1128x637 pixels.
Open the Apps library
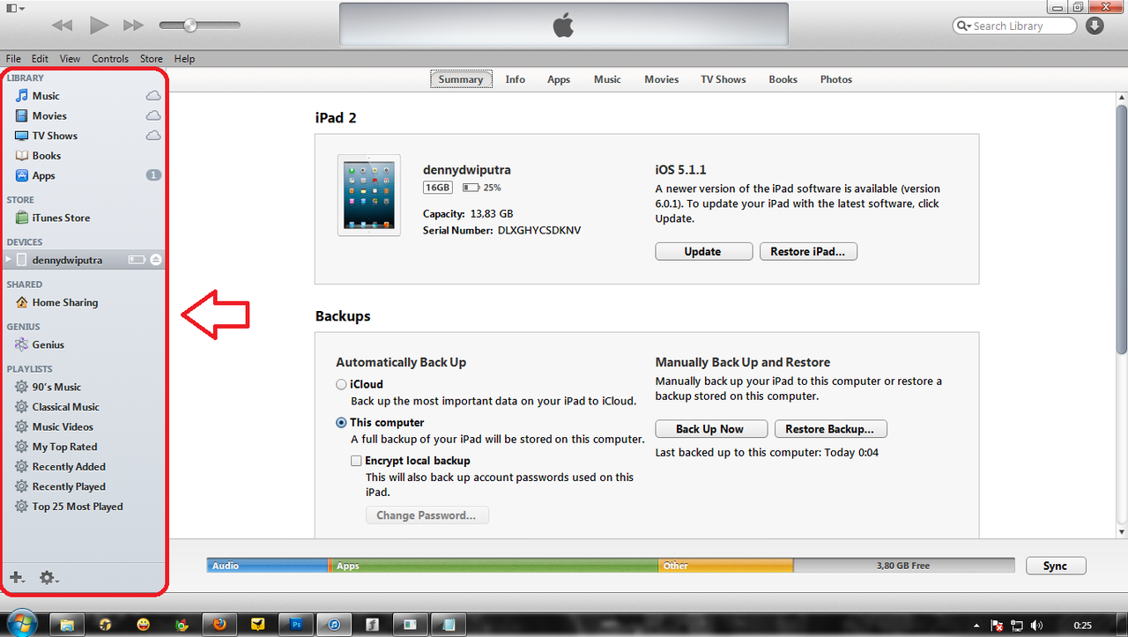point(43,176)
